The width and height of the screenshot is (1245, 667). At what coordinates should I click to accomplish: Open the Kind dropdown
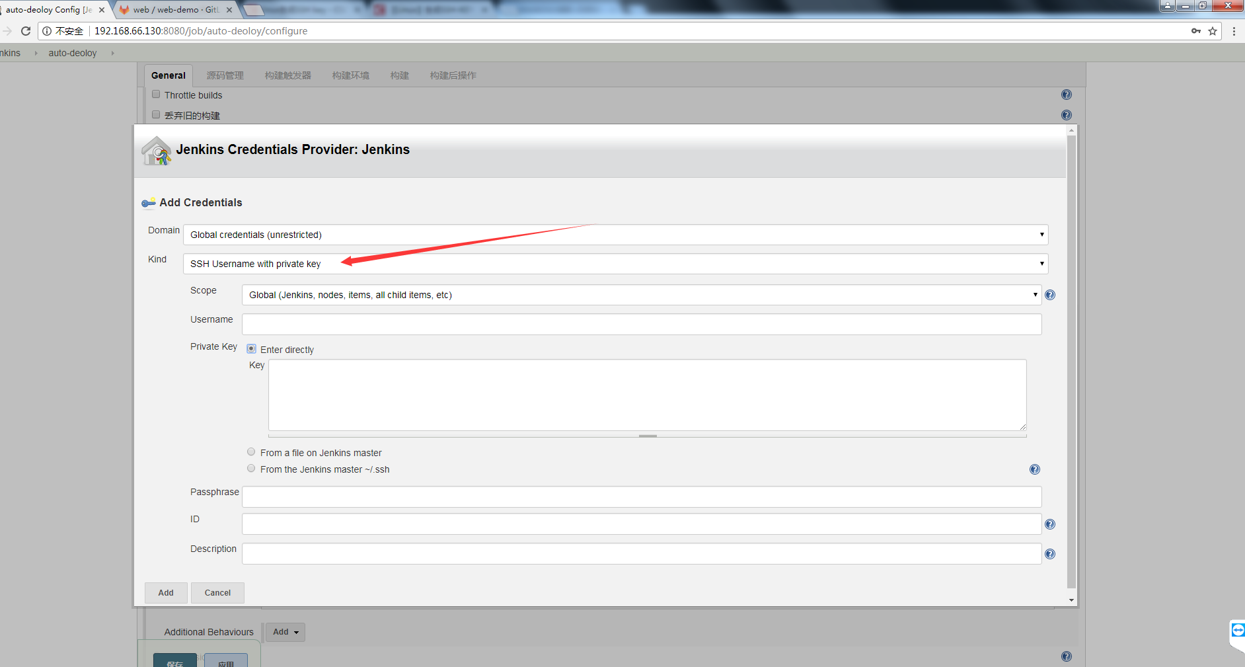pyautogui.click(x=615, y=264)
